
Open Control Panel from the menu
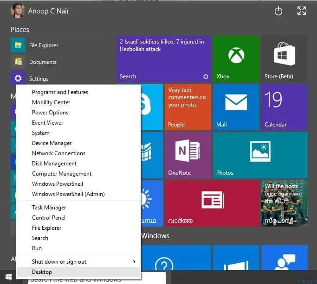[x=48, y=218]
